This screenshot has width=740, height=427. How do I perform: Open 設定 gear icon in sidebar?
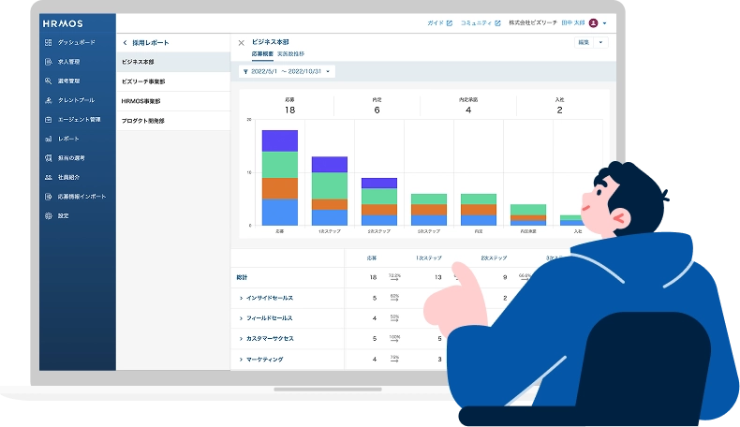pyautogui.click(x=48, y=215)
